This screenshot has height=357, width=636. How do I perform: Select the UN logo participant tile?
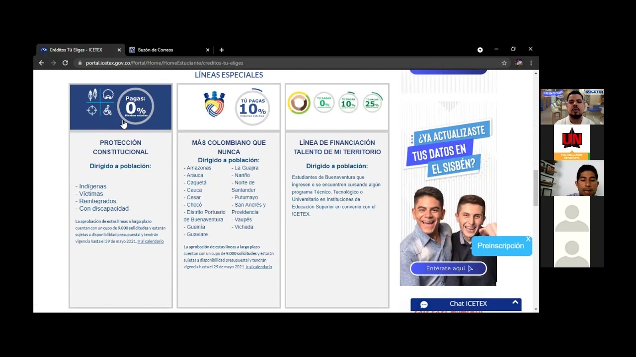(572, 142)
